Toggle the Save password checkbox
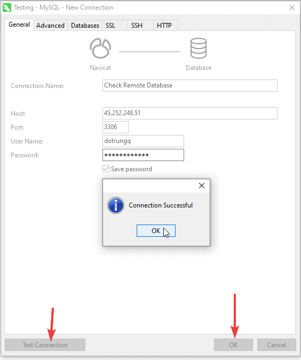 (106, 169)
